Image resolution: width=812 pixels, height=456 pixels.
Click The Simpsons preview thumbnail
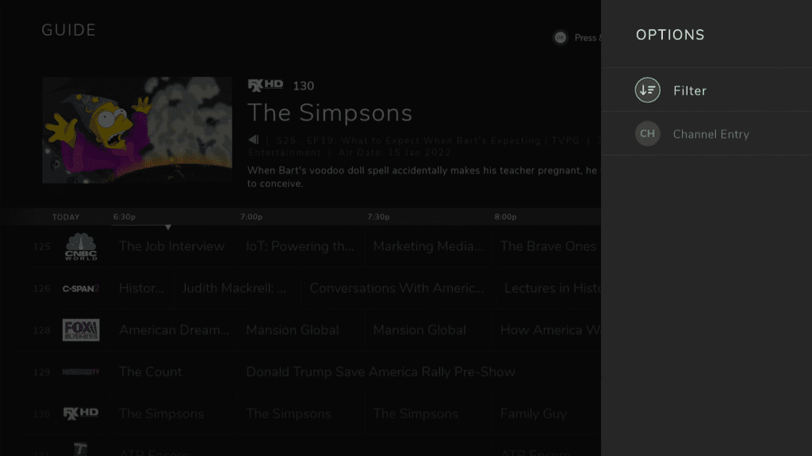[x=137, y=130]
